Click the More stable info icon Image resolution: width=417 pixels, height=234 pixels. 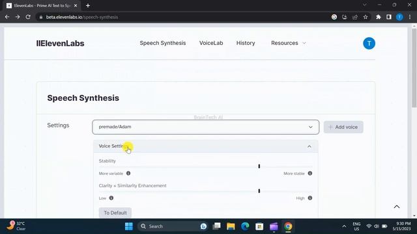pyautogui.click(x=310, y=174)
